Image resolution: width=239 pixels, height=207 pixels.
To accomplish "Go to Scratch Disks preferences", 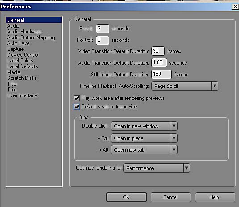I will (22, 78).
